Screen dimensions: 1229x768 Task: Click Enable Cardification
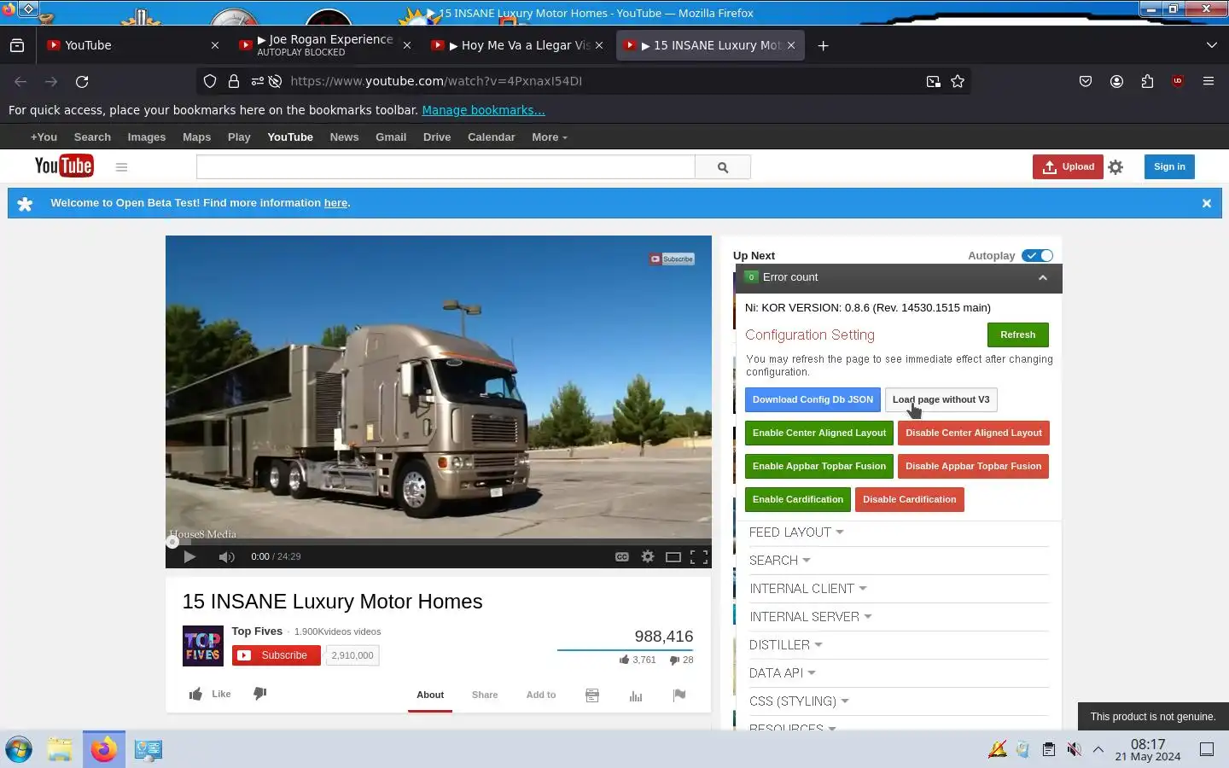(x=798, y=500)
